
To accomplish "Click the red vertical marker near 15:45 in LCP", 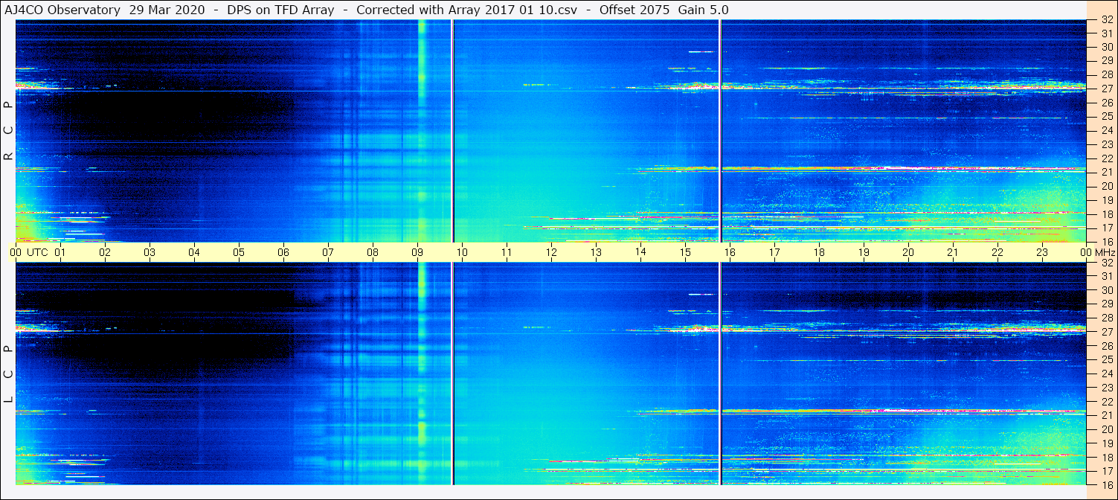I will [x=720, y=374].
